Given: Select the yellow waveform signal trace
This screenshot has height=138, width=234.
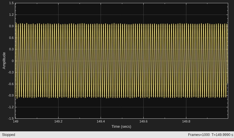Looking at the screenshot, I should [x=122, y=61].
